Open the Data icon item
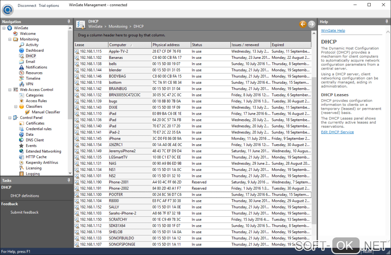The image size is (391, 255). pos(22,134)
